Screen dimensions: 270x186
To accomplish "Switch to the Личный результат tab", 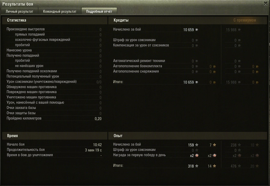I will 19,11.
